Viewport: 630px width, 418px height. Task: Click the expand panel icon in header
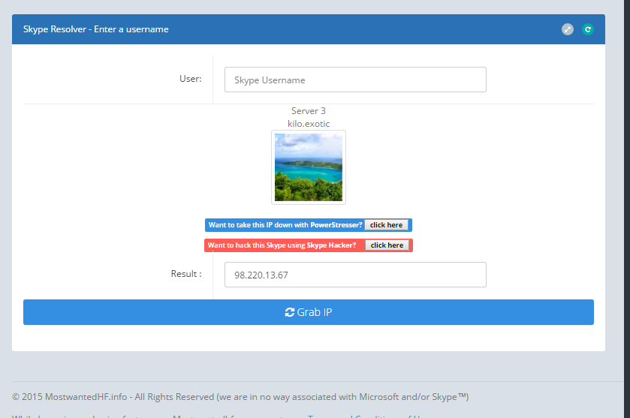click(568, 29)
